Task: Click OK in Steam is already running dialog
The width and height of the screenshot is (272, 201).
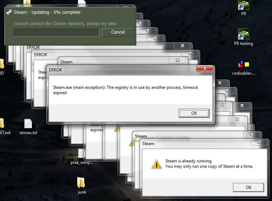Action: [x=248, y=187]
